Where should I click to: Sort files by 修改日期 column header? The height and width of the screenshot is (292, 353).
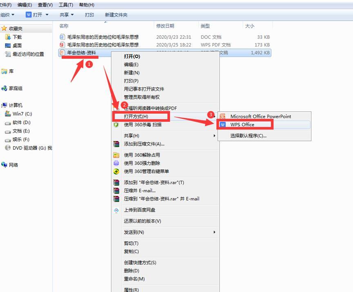point(176,26)
